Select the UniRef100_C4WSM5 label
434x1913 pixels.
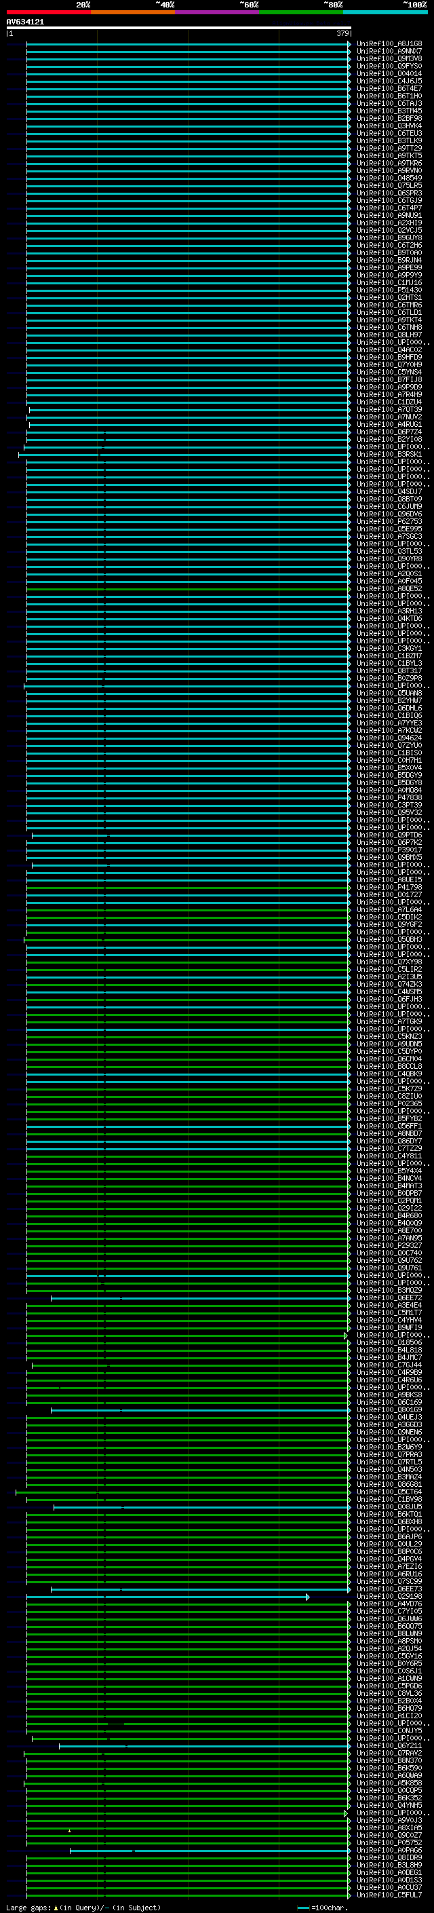[389, 991]
